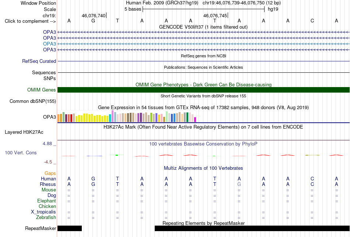The width and height of the screenshot is (350, 237).
Task: Click the 'Rhesus' alignment row label
Action: (x=48, y=184)
